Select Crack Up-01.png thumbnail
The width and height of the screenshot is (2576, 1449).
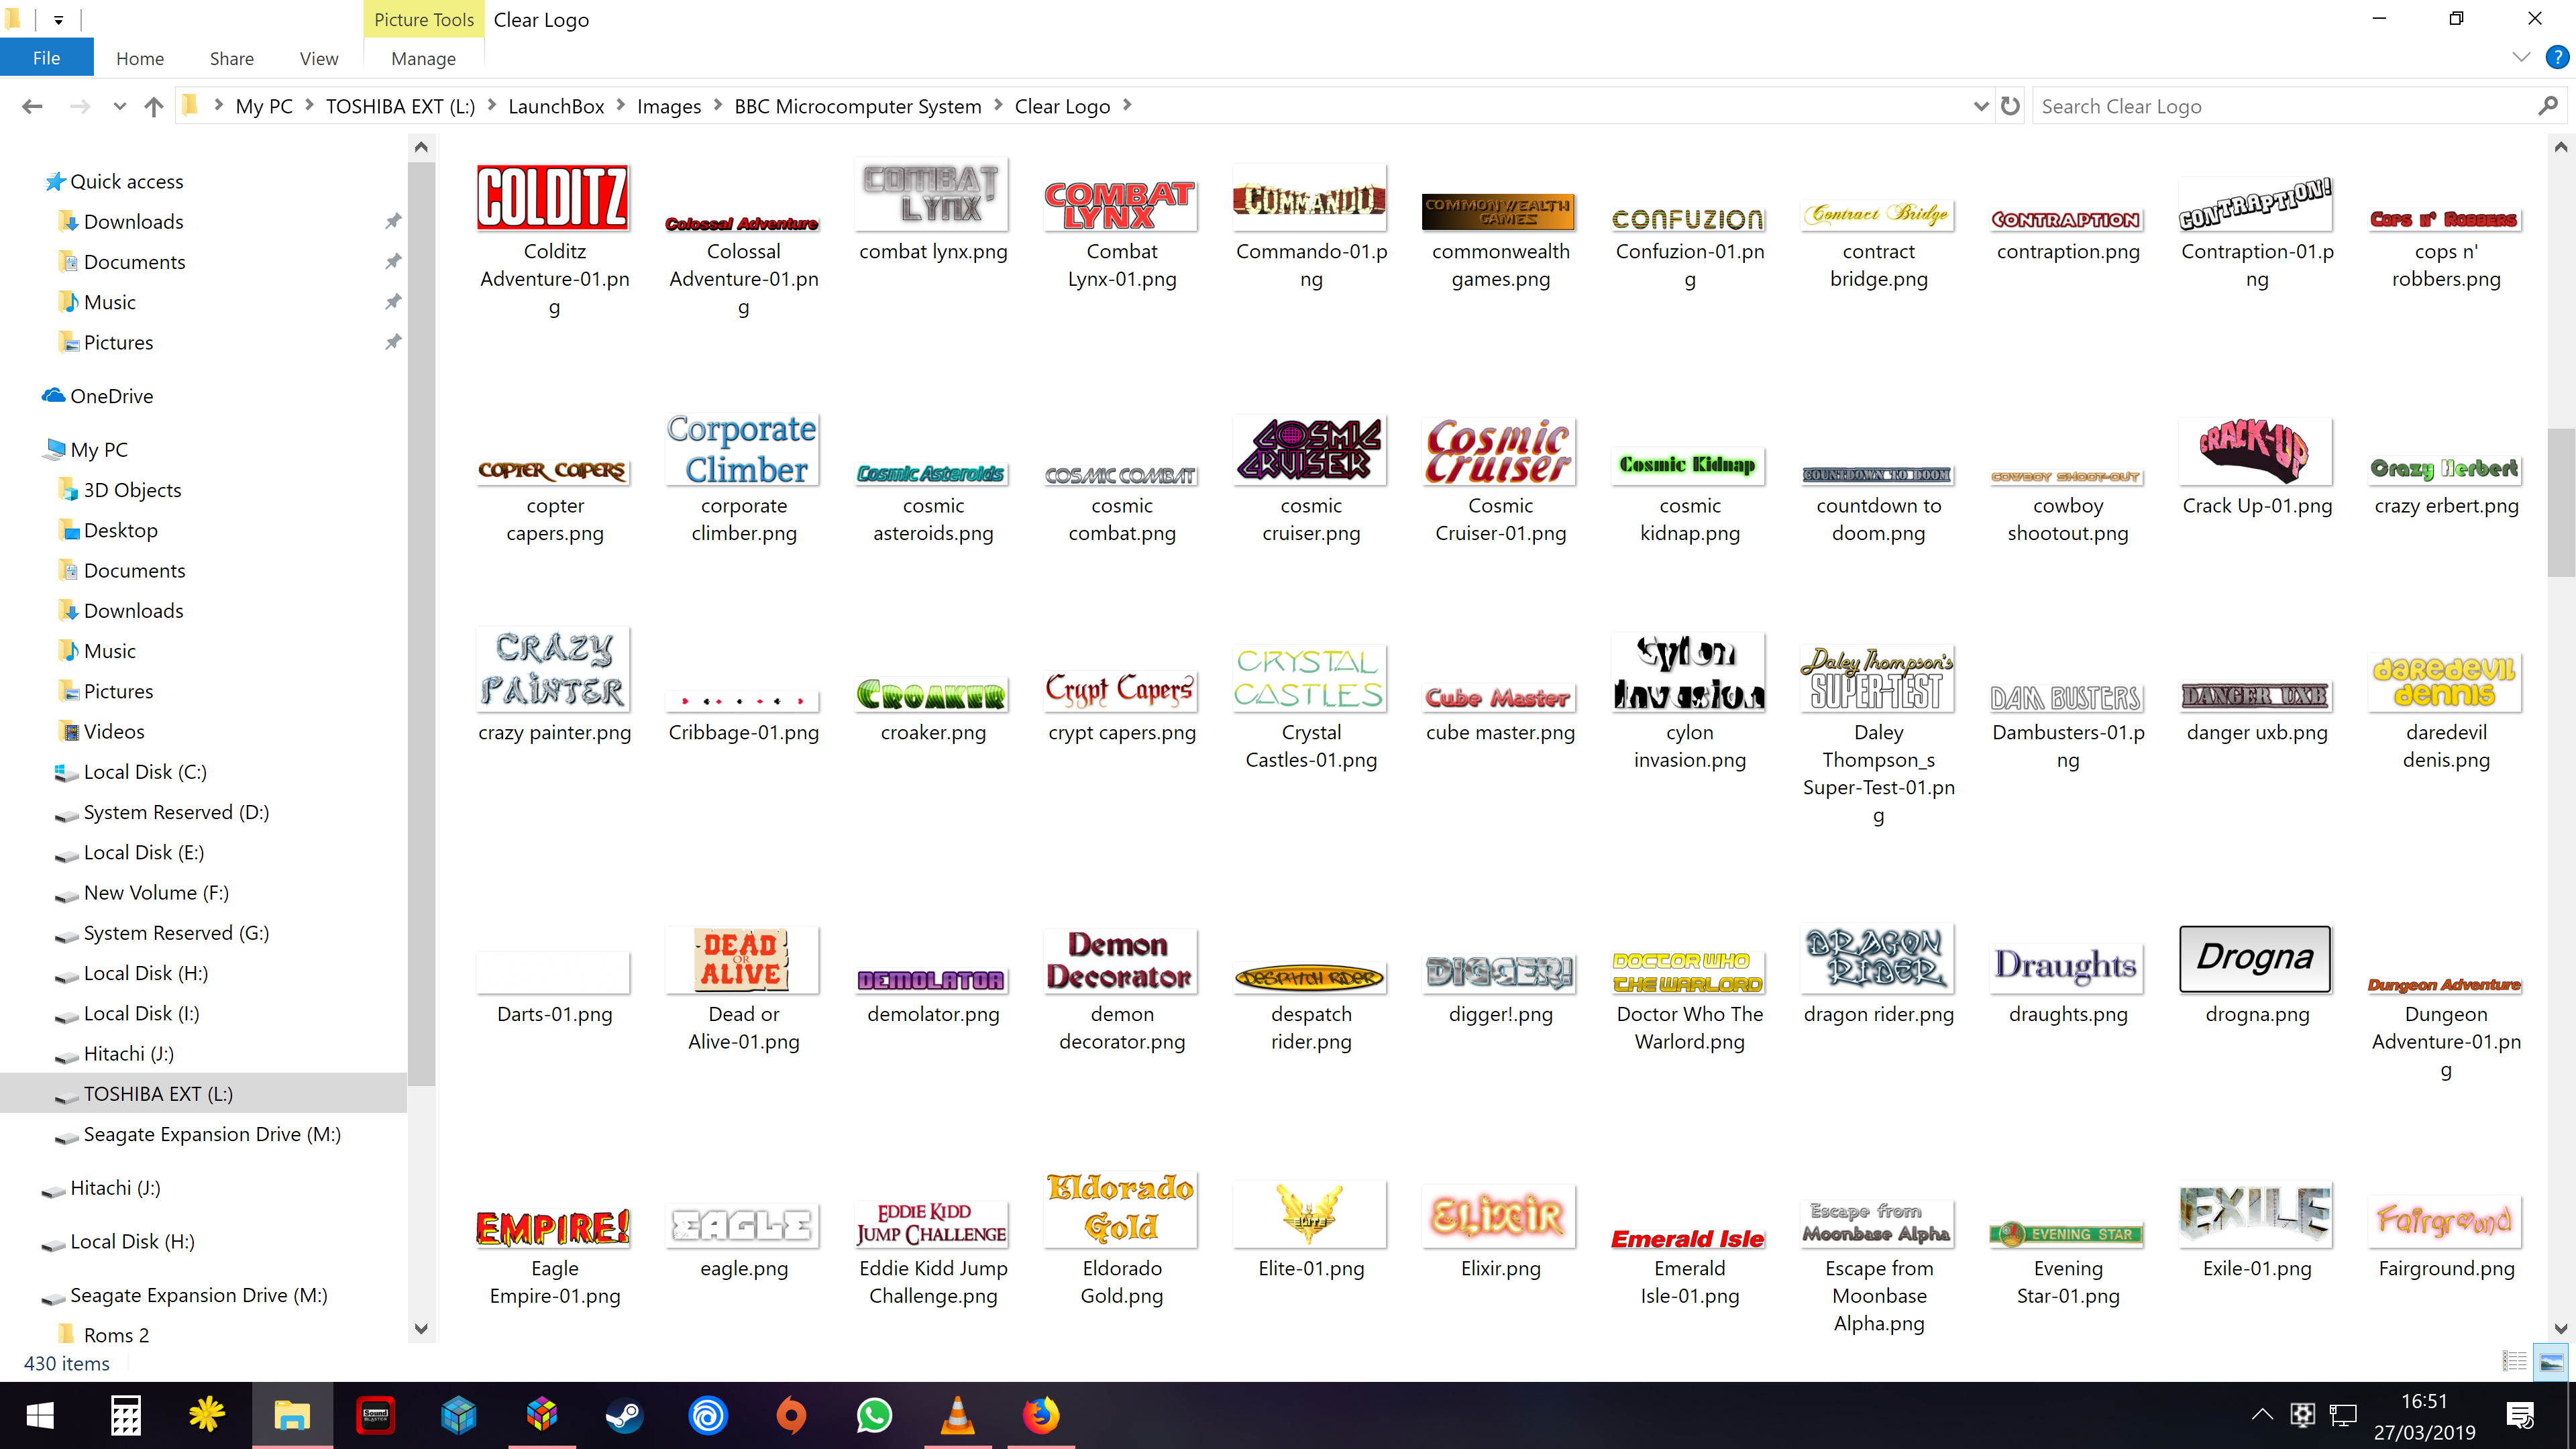(x=2256, y=452)
